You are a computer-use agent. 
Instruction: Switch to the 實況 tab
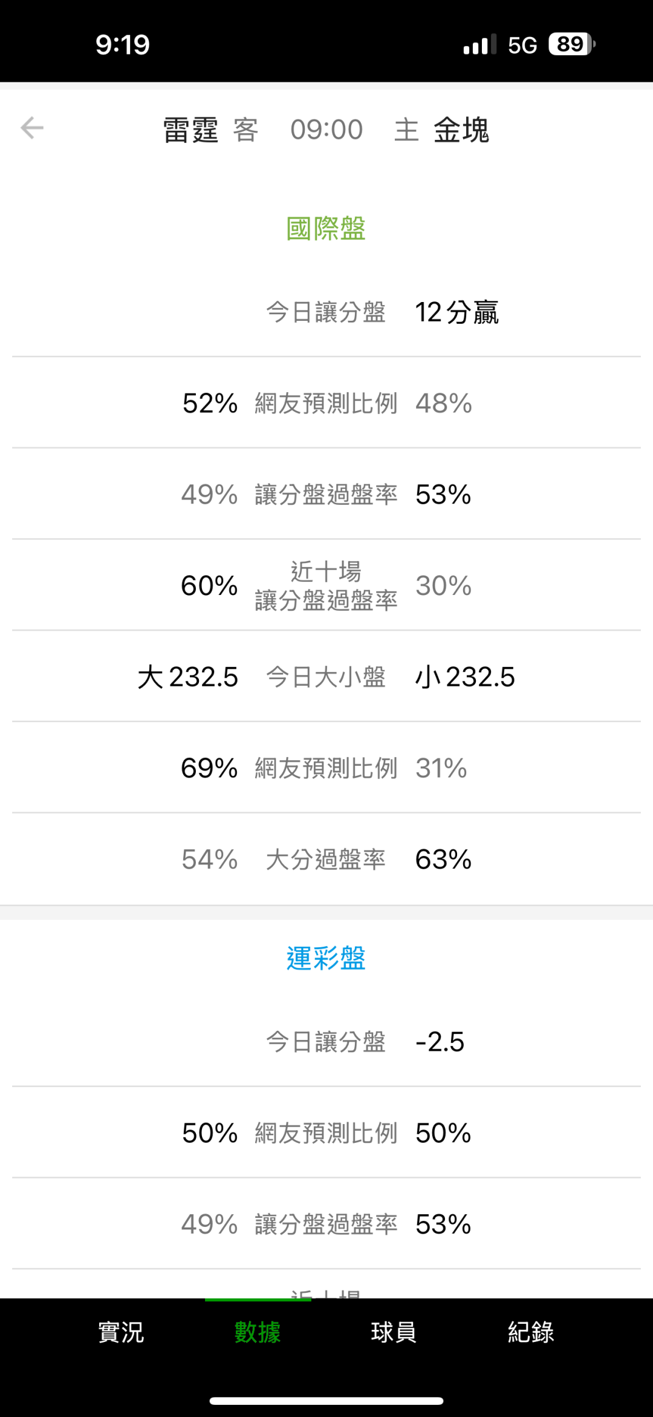121,1332
